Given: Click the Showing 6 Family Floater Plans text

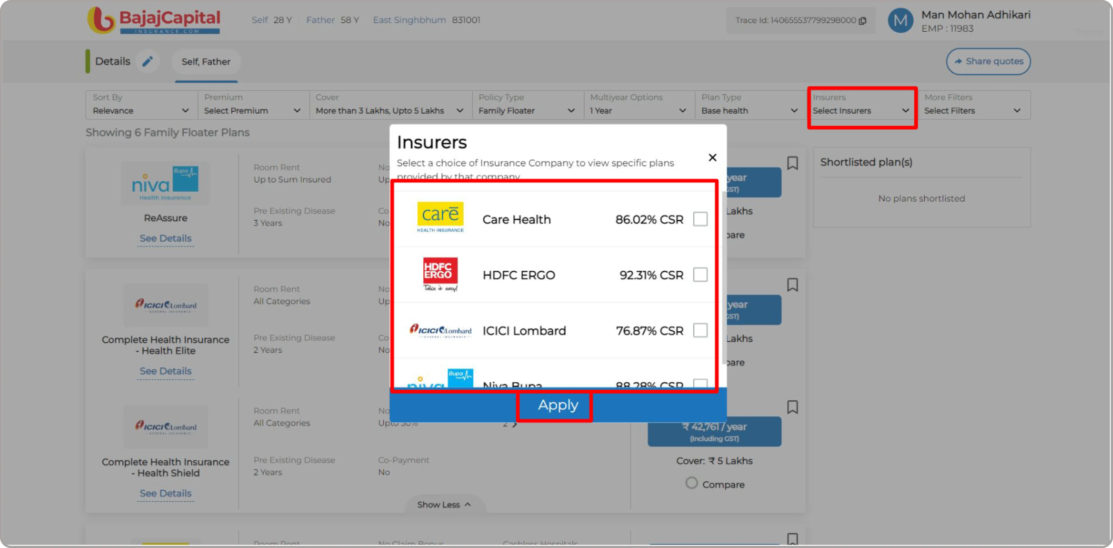Looking at the screenshot, I should click(168, 132).
